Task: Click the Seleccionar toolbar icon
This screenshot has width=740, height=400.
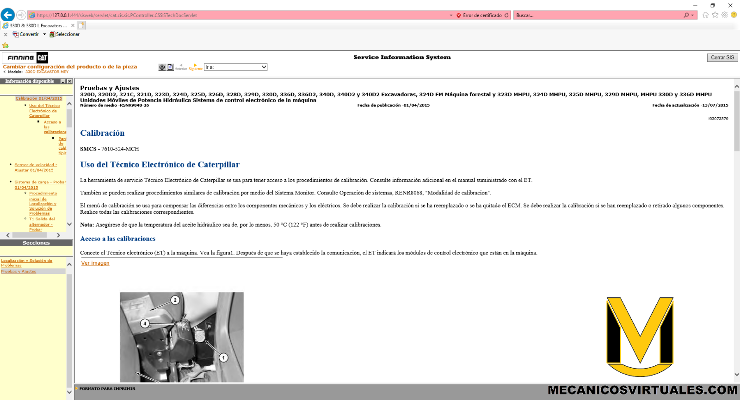Action: tap(52, 34)
